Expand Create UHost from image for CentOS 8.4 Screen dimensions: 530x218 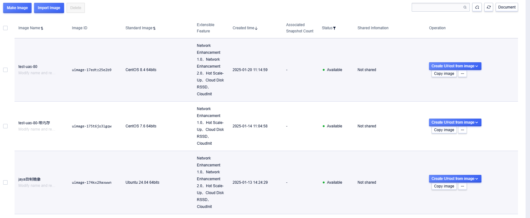455,66
